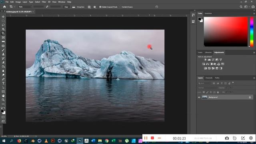Open VLC from the taskbar
Viewport: 256px width, 144px height.
click(46, 141)
